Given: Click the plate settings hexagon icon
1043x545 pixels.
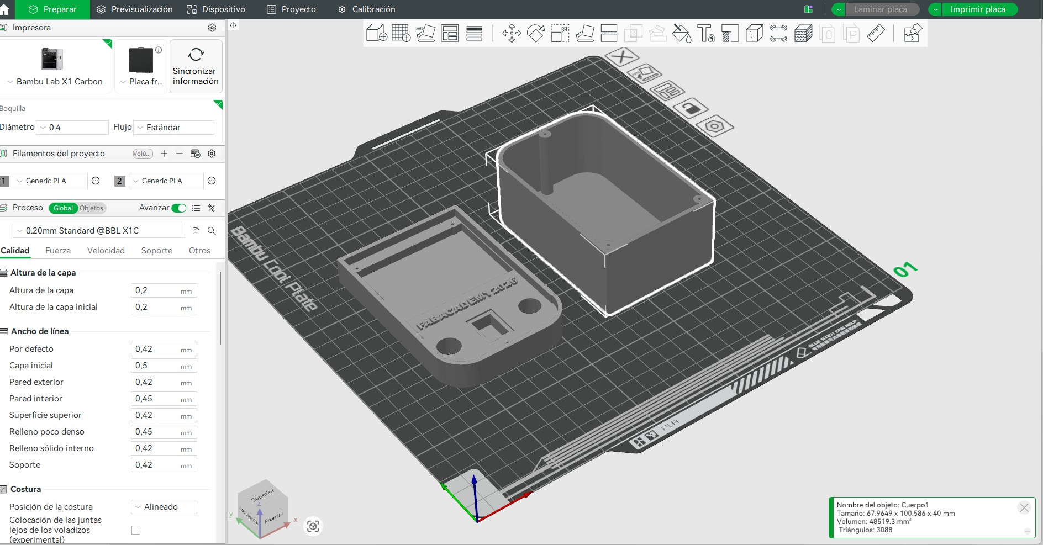Looking at the screenshot, I should pos(714,126).
